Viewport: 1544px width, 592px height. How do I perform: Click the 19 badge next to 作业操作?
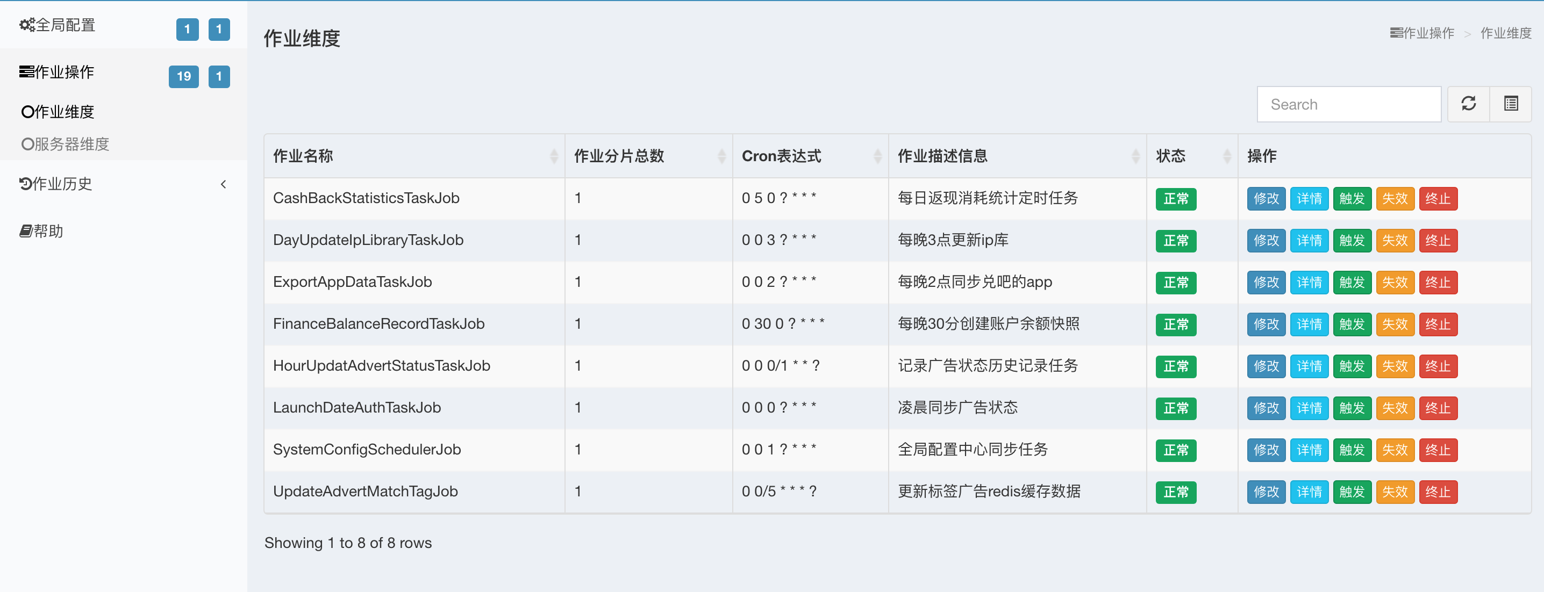(x=183, y=76)
